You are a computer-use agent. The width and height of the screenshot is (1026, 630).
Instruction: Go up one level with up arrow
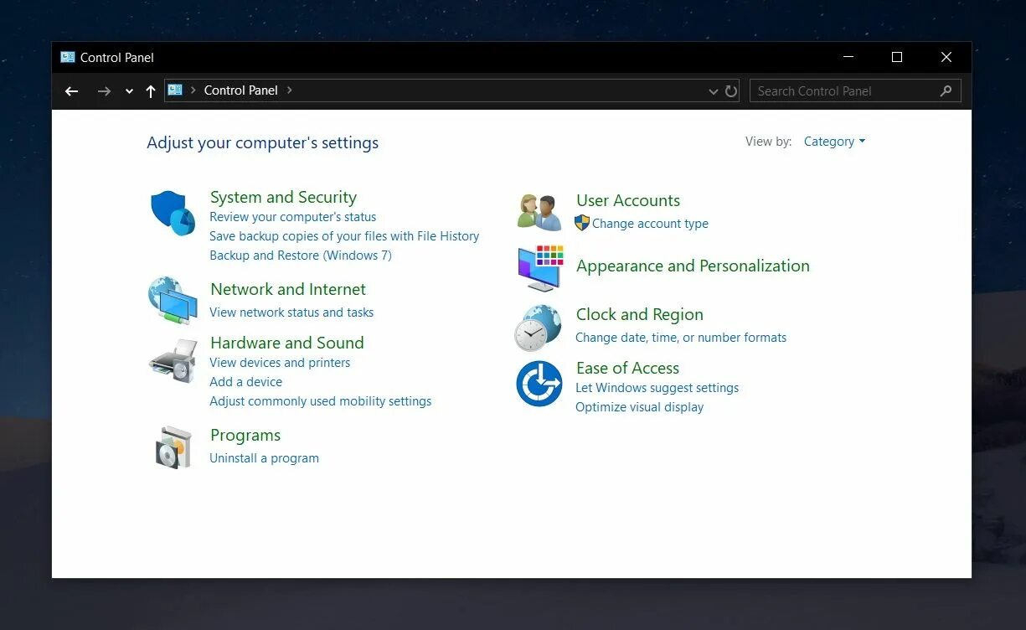coord(151,91)
